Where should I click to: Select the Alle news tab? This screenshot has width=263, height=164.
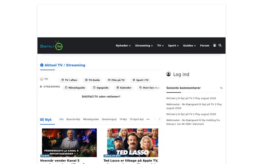pyautogui.click(x=62, y=119)
